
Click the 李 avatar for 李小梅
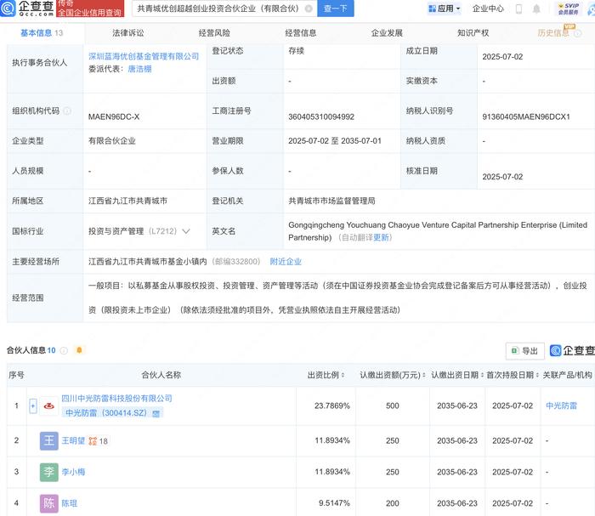point(49,472)
